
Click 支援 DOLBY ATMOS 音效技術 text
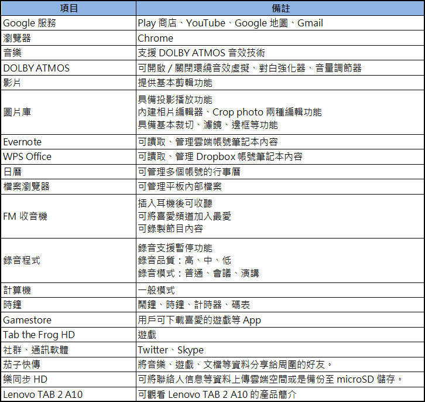[201, 53]
